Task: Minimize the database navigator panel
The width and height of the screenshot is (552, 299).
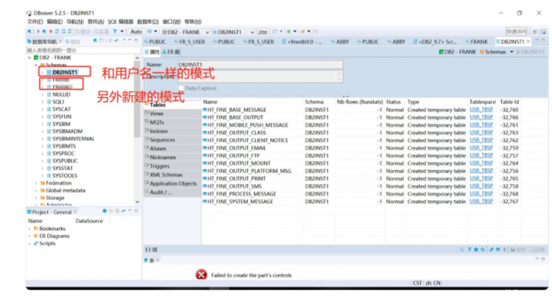Action: click(130, 40)
